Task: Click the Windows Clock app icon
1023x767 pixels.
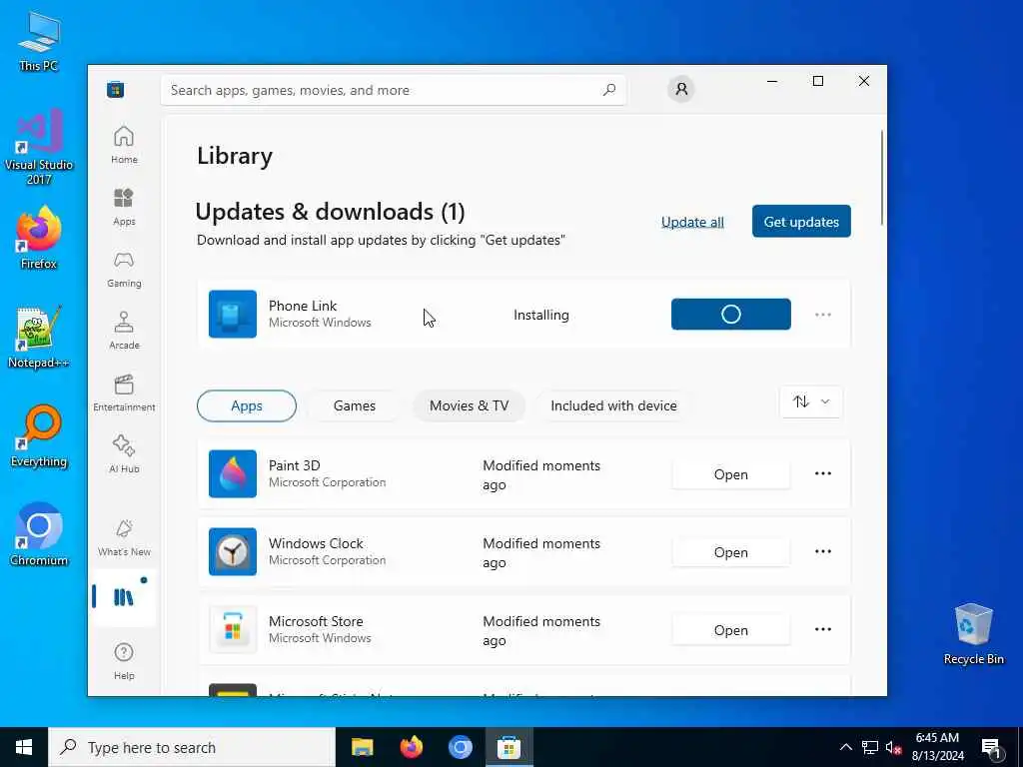Action: coord(233,551)
